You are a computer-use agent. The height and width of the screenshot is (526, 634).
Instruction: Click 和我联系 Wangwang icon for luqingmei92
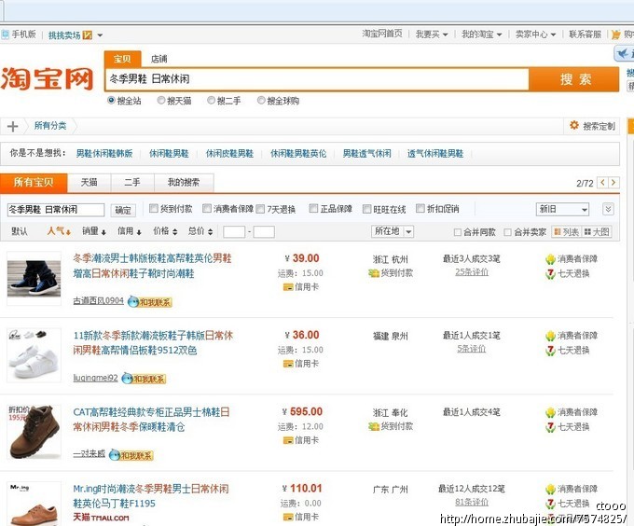144,379
